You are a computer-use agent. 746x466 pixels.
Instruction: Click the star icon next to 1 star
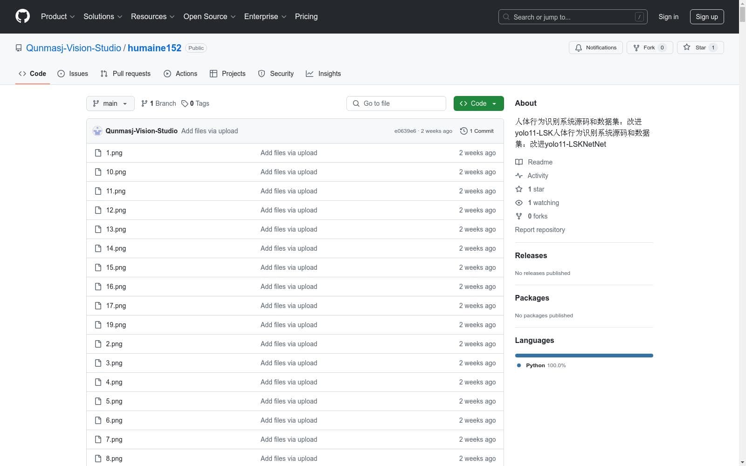519,189
